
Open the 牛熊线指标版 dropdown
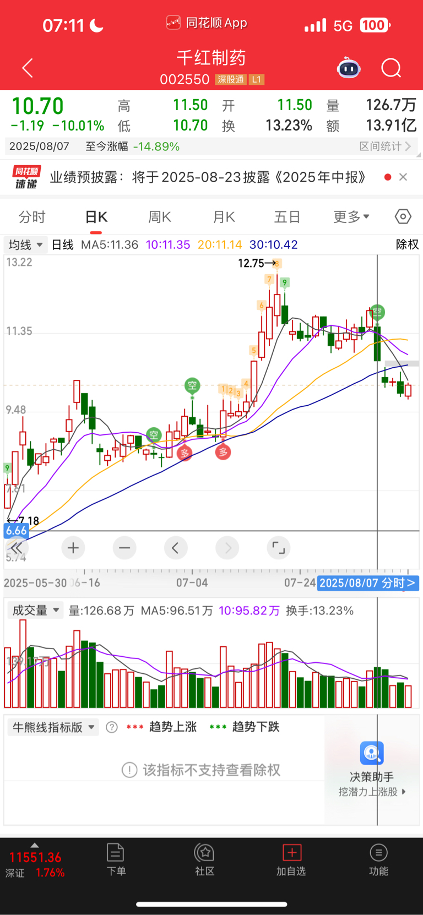pos(53,727)
